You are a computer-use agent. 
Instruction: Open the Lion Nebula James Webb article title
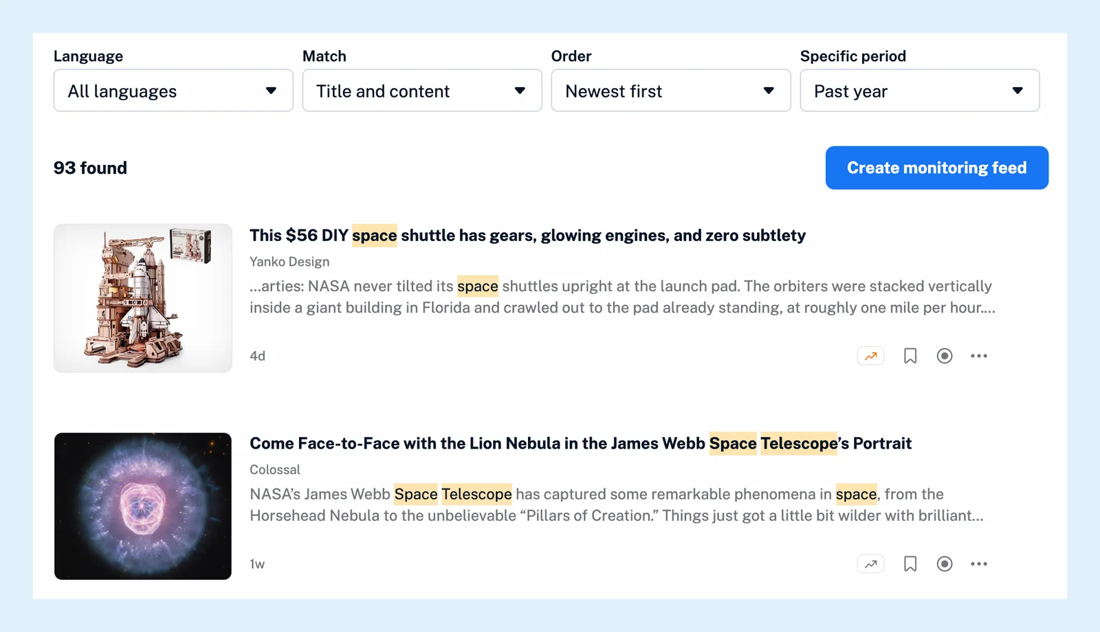pyautogui.click(x=580, y=444)
